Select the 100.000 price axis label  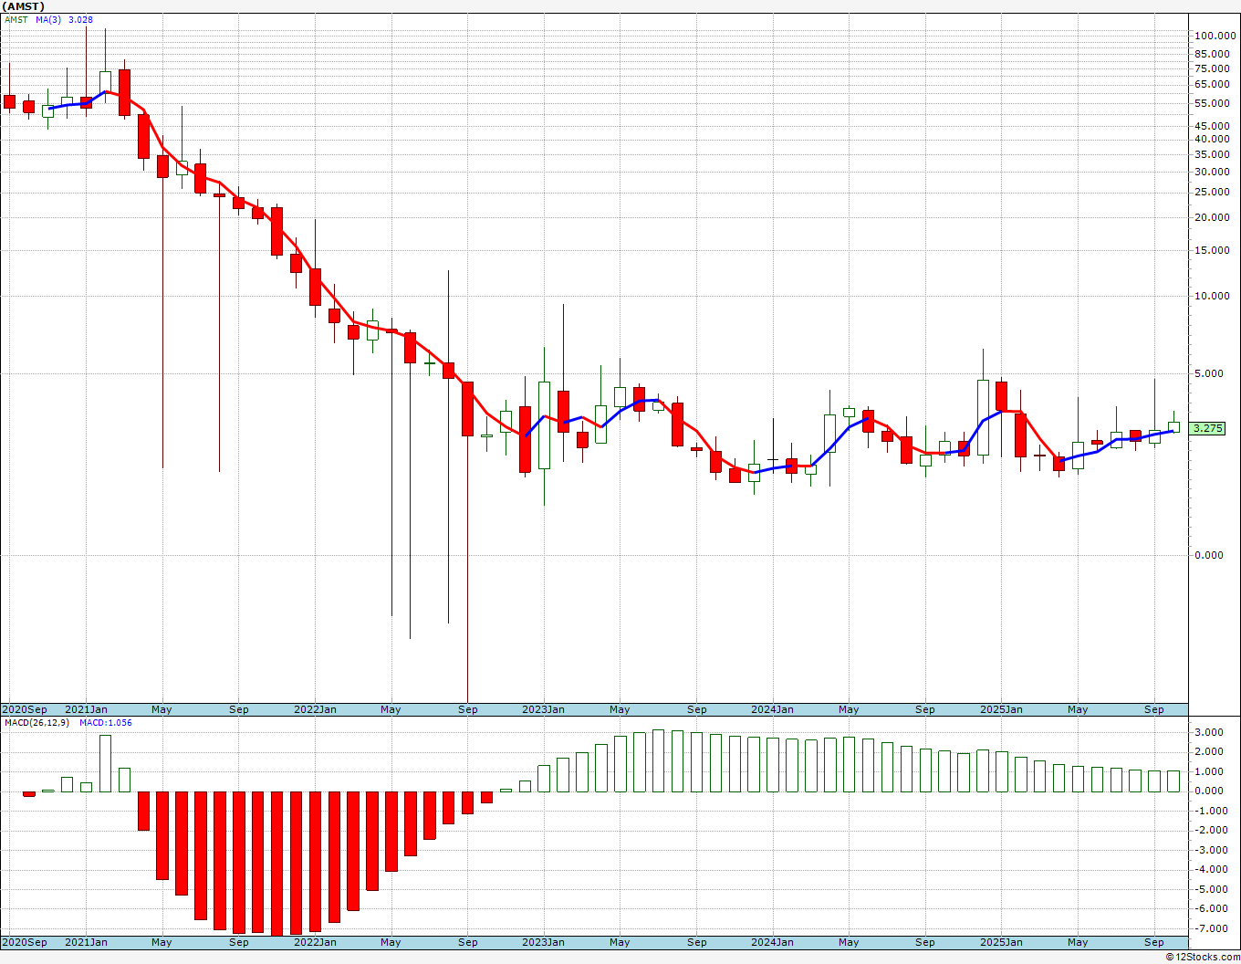coord(1215,36)
